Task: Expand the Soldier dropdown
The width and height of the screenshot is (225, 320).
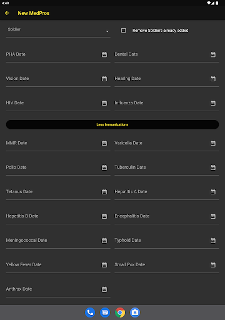Action: pyautogui.click(x=58, y=31)
